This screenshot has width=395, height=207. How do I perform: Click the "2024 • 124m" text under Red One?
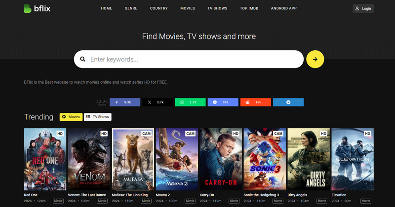click(35, 201)
